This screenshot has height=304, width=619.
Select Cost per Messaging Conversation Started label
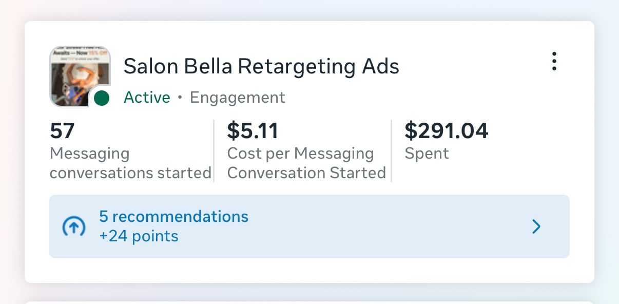pos(306,163)
